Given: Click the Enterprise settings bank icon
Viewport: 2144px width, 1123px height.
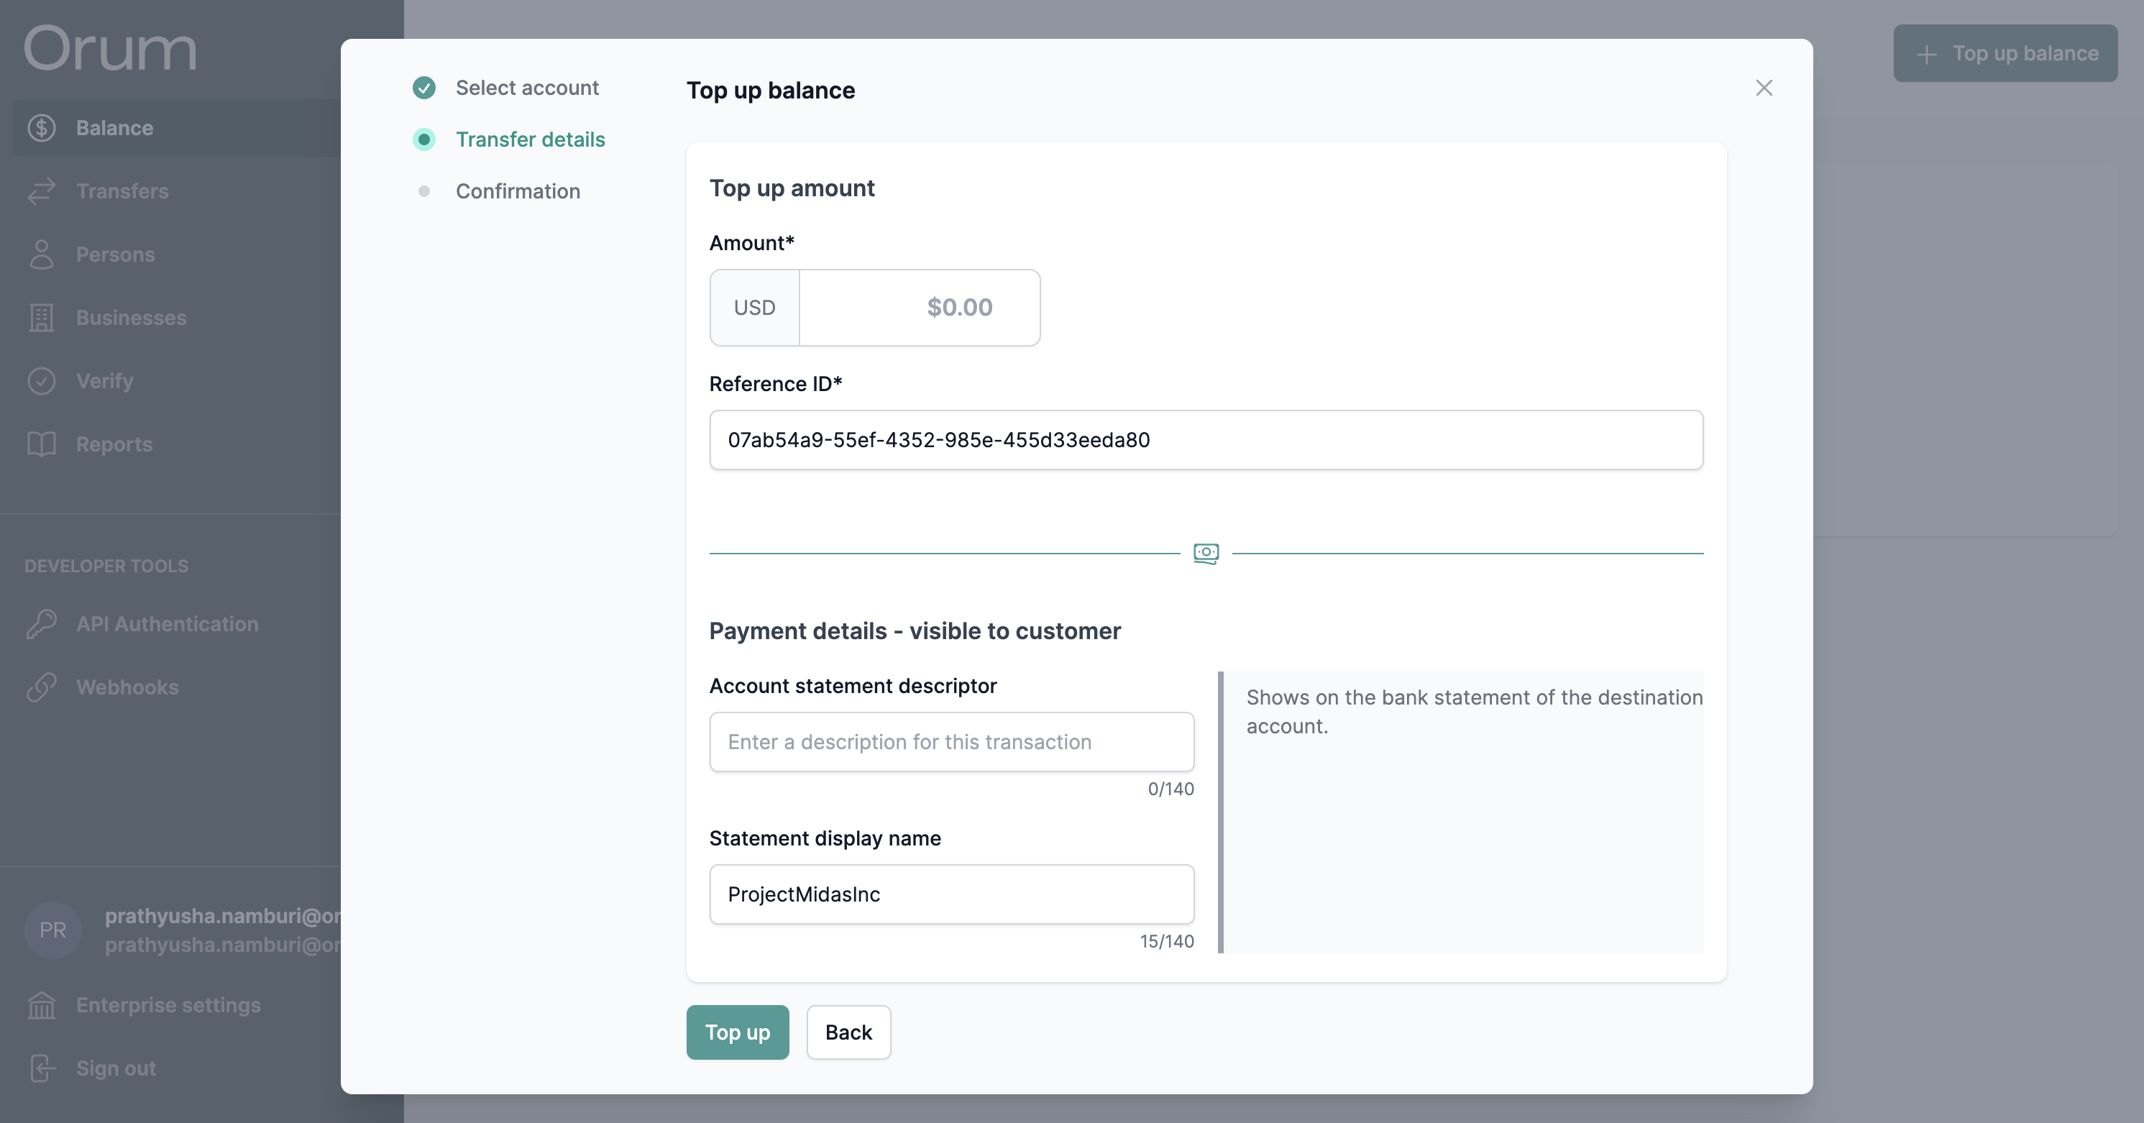Looking at the screenshot, I should (42, 1006).
